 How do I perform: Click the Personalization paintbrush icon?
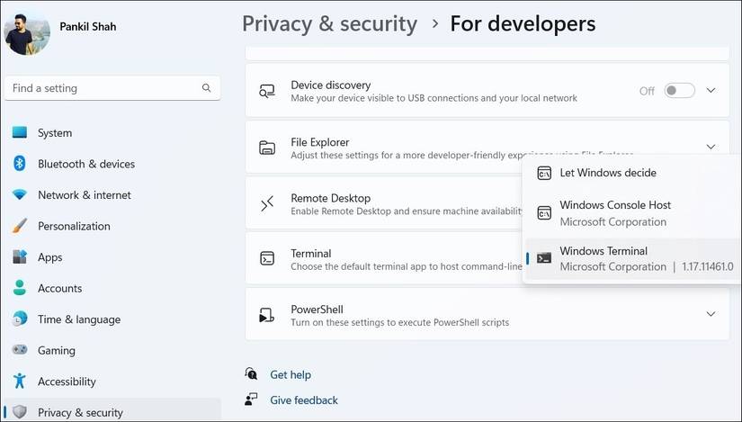tap(20, 226)
